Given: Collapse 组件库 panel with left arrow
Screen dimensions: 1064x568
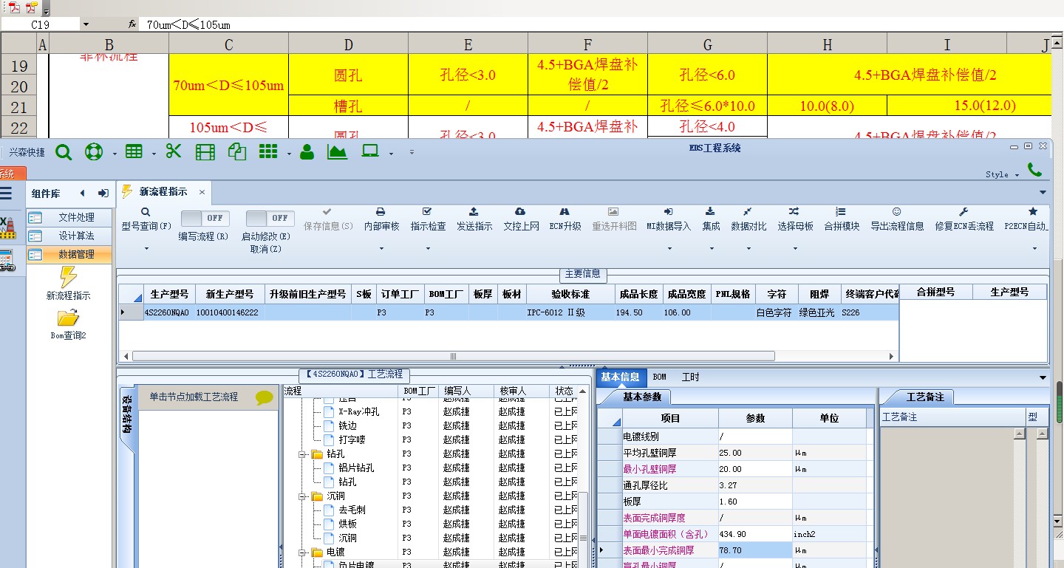Looking at the screenshot, I should click(x=82, y=194).
